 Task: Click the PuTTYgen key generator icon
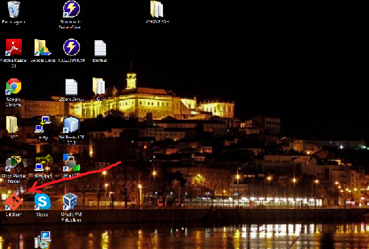click(x=42, y=164)
